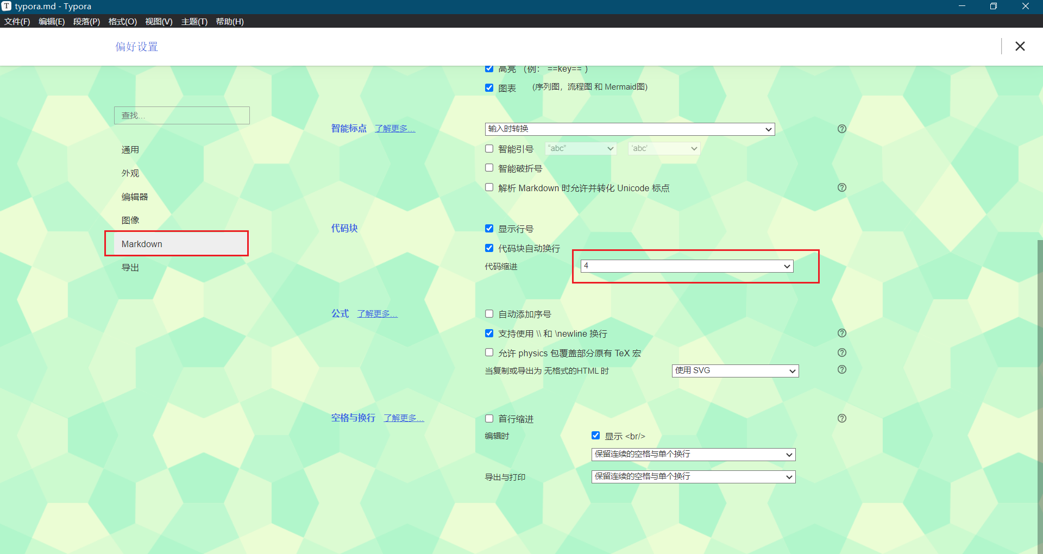Open the 段落(P) menu
The height and width of the screenshot is (554, 1043).
pos(87,21)
